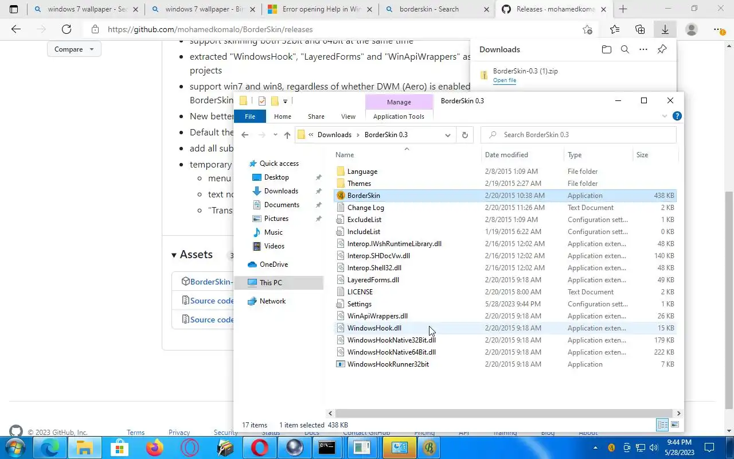Switch to the Share ribbon tab
This screenshot has width=734, height=459.
[x=316, y=116]
